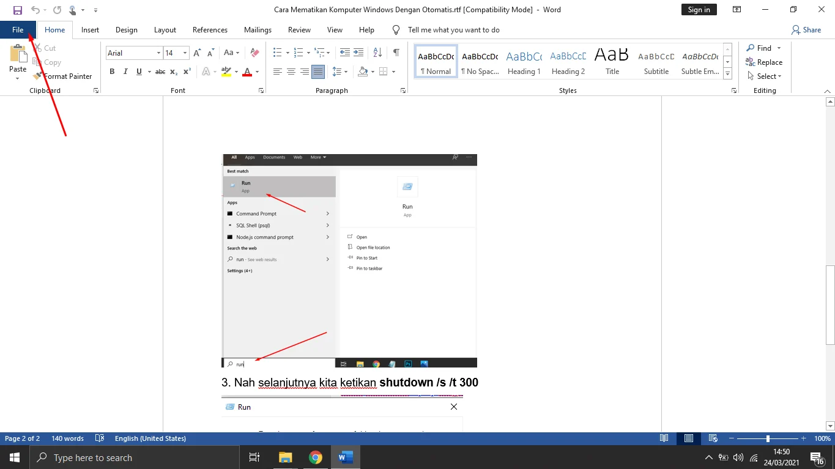
Task: Toggle Show/Hide paragraph marks
Action: [396, 53]
